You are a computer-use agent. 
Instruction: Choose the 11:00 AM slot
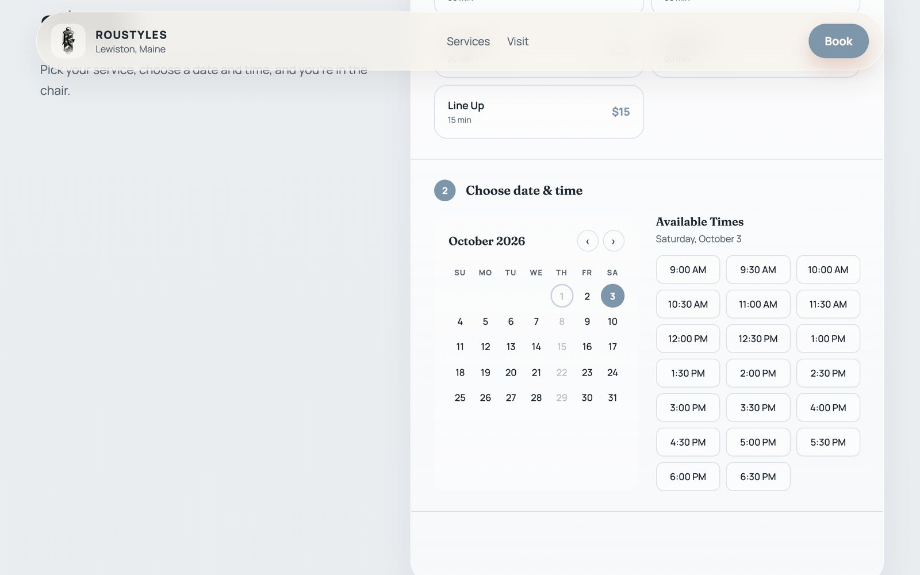pyautogui.click(x=758, y=304)
